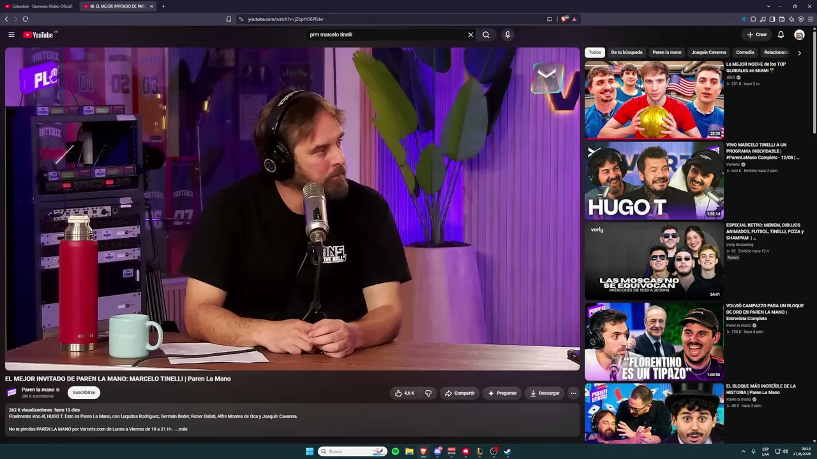Click the Descargar download button
Viewport: 817px width, 459px height.
tap(544, 393)
